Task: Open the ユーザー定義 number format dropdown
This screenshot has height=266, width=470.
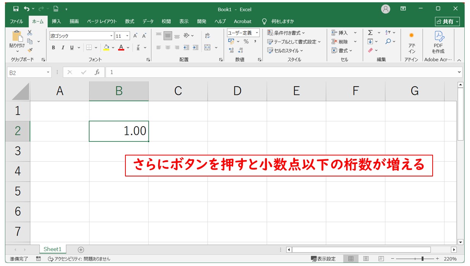Action: pos(257,33)
